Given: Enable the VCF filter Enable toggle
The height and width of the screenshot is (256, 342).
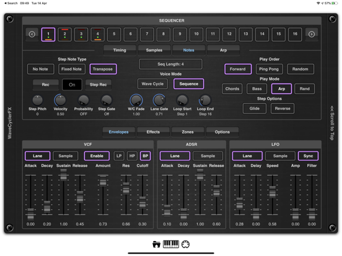Looking at the screenshot, I should 97,156.
